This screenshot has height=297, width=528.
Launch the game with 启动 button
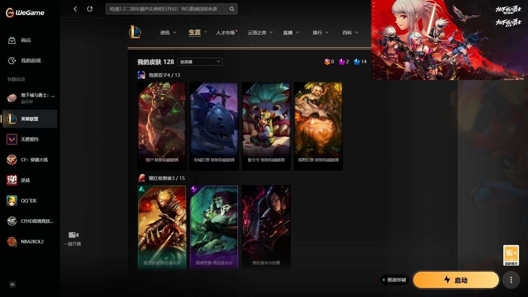[456, 280]
